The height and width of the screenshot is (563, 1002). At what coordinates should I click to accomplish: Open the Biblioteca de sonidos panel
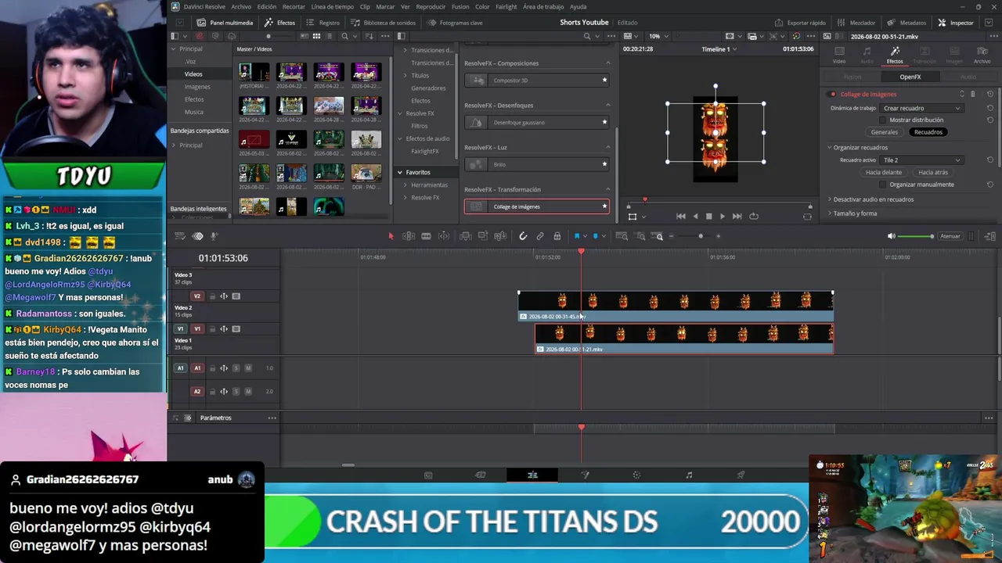coord(384,23)
